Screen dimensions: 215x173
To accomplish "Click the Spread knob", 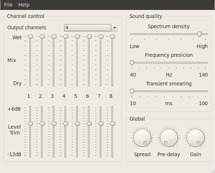I will (x=142, y=137).
